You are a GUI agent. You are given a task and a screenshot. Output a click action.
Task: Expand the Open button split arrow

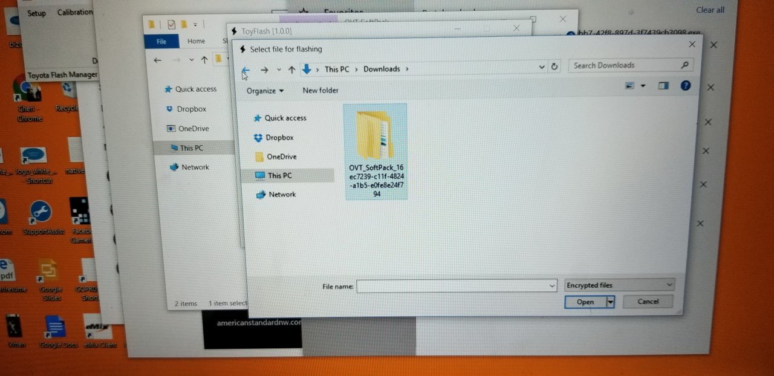point(610,302)
